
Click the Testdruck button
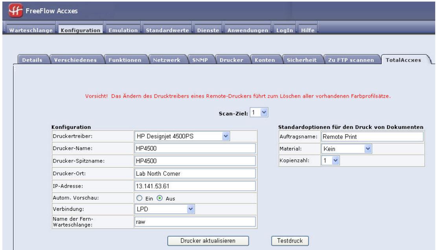(290, 241)
